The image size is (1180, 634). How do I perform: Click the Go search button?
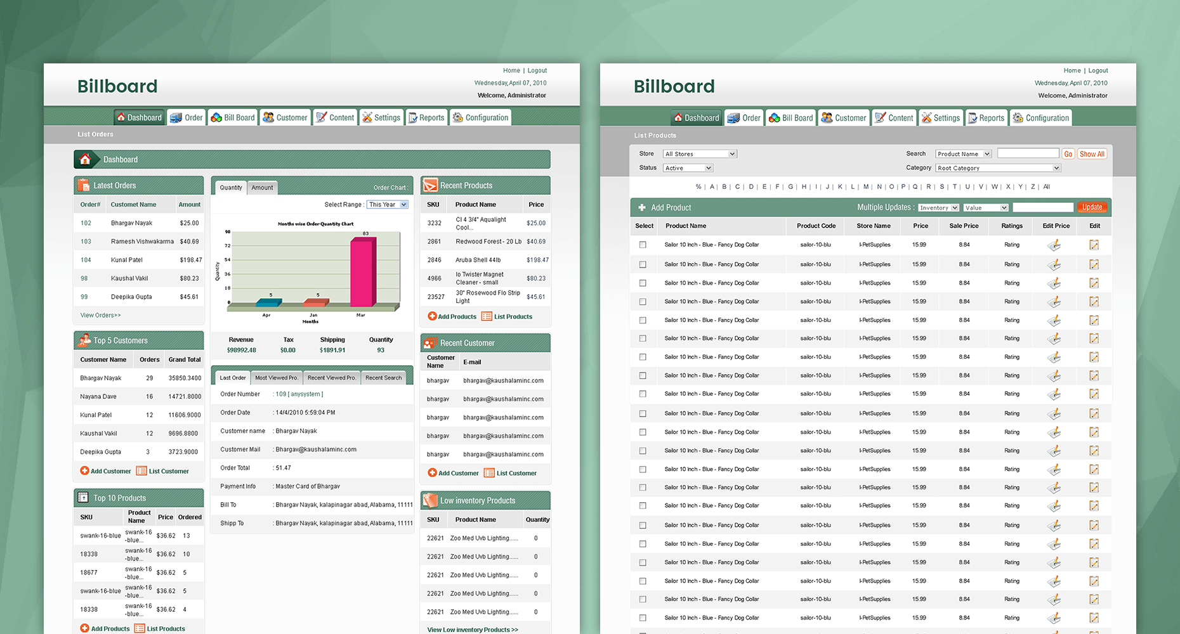point(1068,154)
